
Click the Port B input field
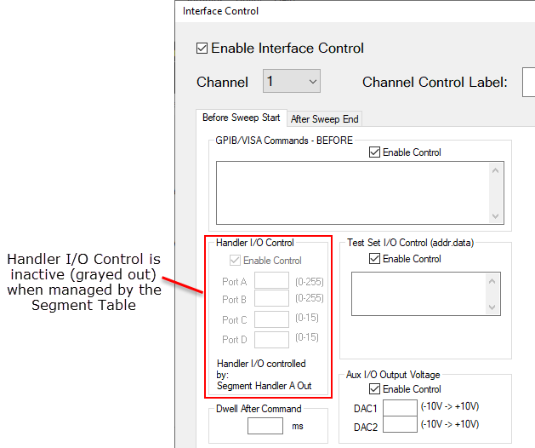[x=272, y=299]
